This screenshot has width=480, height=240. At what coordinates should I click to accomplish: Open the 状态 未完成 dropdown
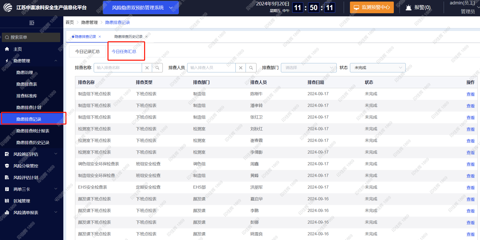(378, 68)
